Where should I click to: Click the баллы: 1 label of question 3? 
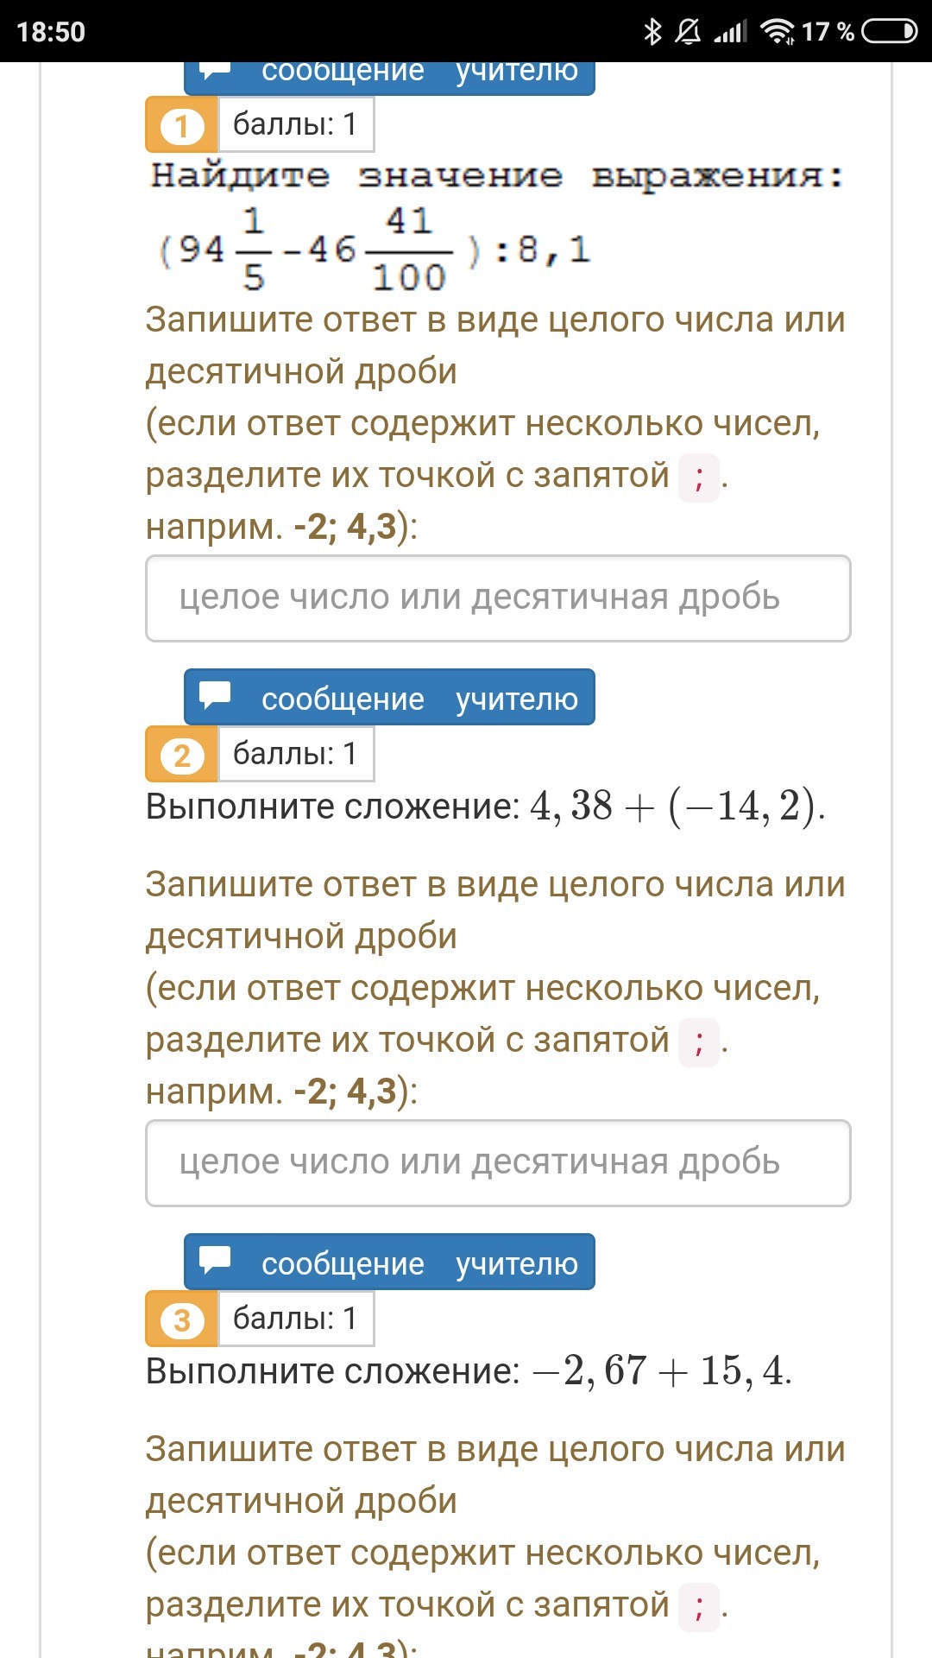295,1319
